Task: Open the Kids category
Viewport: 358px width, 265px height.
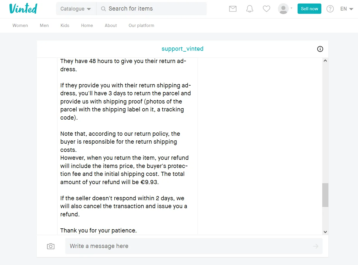Action: tap(65, 26)
